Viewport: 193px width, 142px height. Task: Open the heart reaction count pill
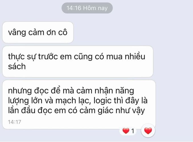(x=128, y=131)
